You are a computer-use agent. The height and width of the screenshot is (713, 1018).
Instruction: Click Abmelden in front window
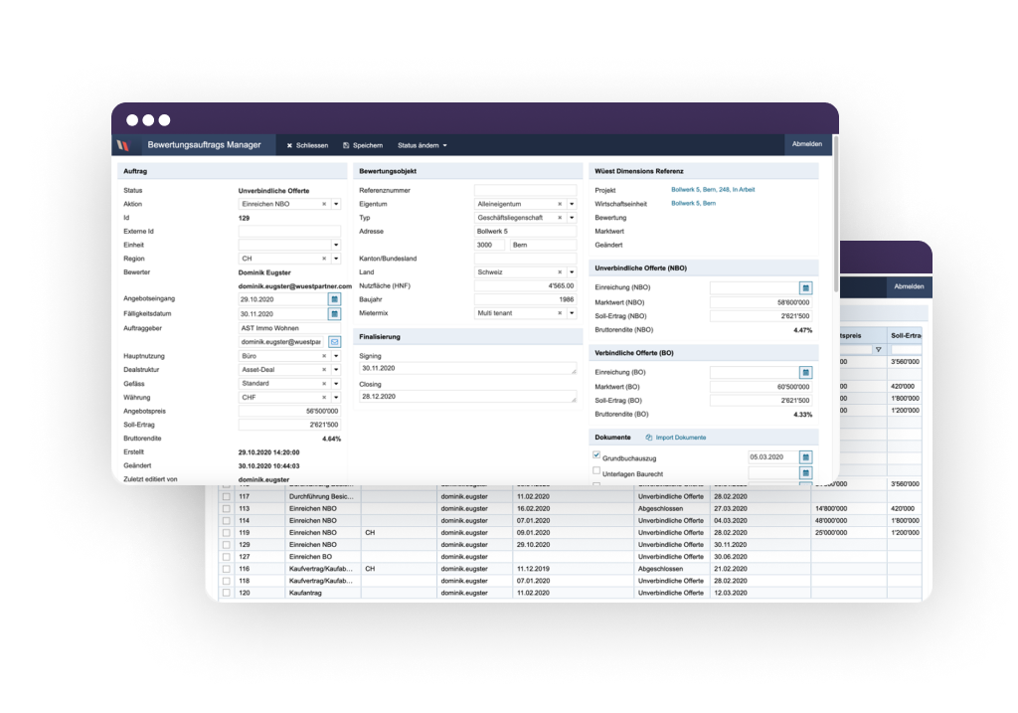[807, 144]
